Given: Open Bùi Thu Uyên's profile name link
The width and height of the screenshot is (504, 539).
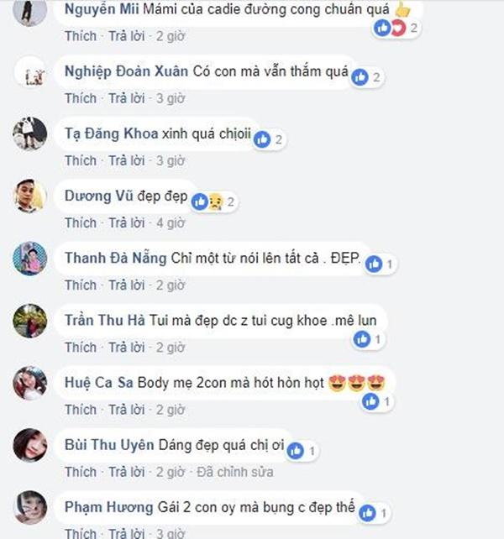Looking at the screenshot, I should click(x=109, y=445).
